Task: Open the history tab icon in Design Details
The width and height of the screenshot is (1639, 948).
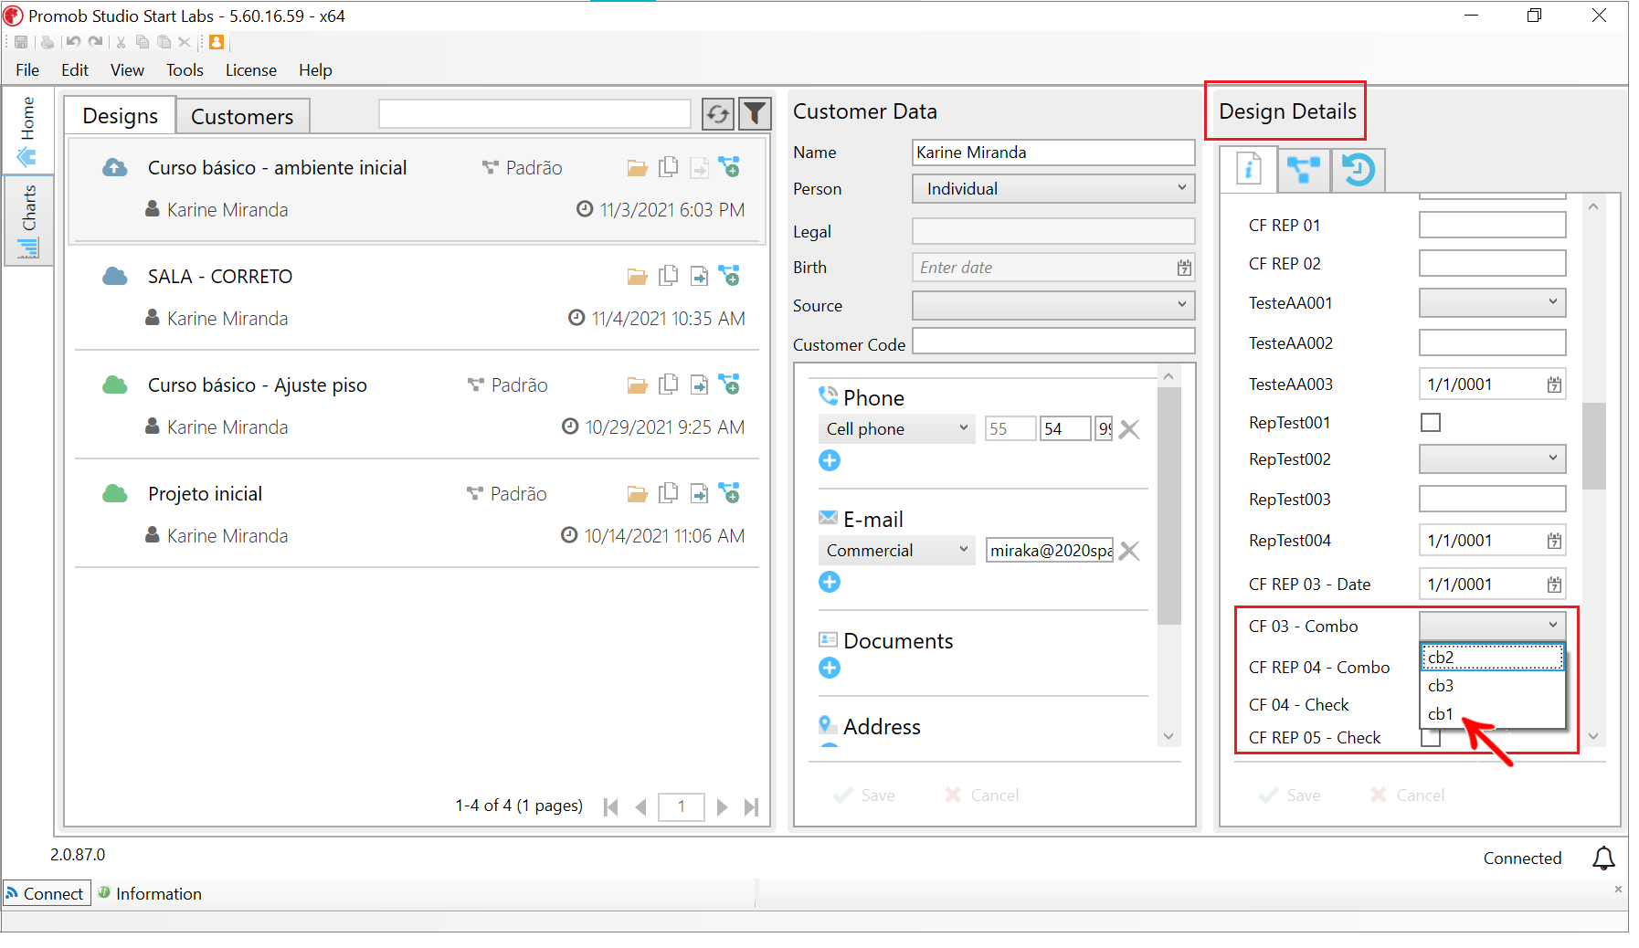Action: (1358, 170)
